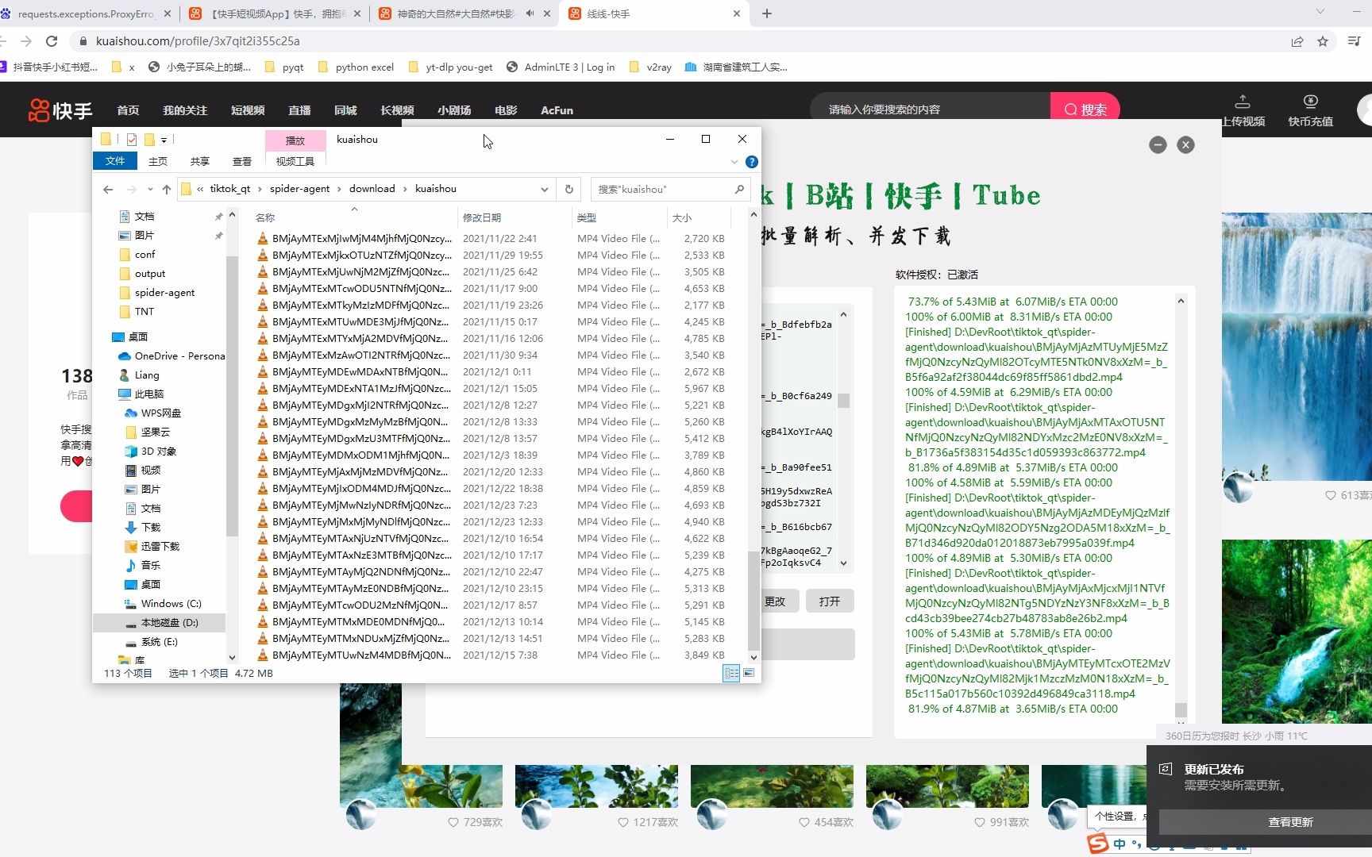Switch Explorer to details view
The height and width of the screenshot is (857, 1372).
[731, 673]
